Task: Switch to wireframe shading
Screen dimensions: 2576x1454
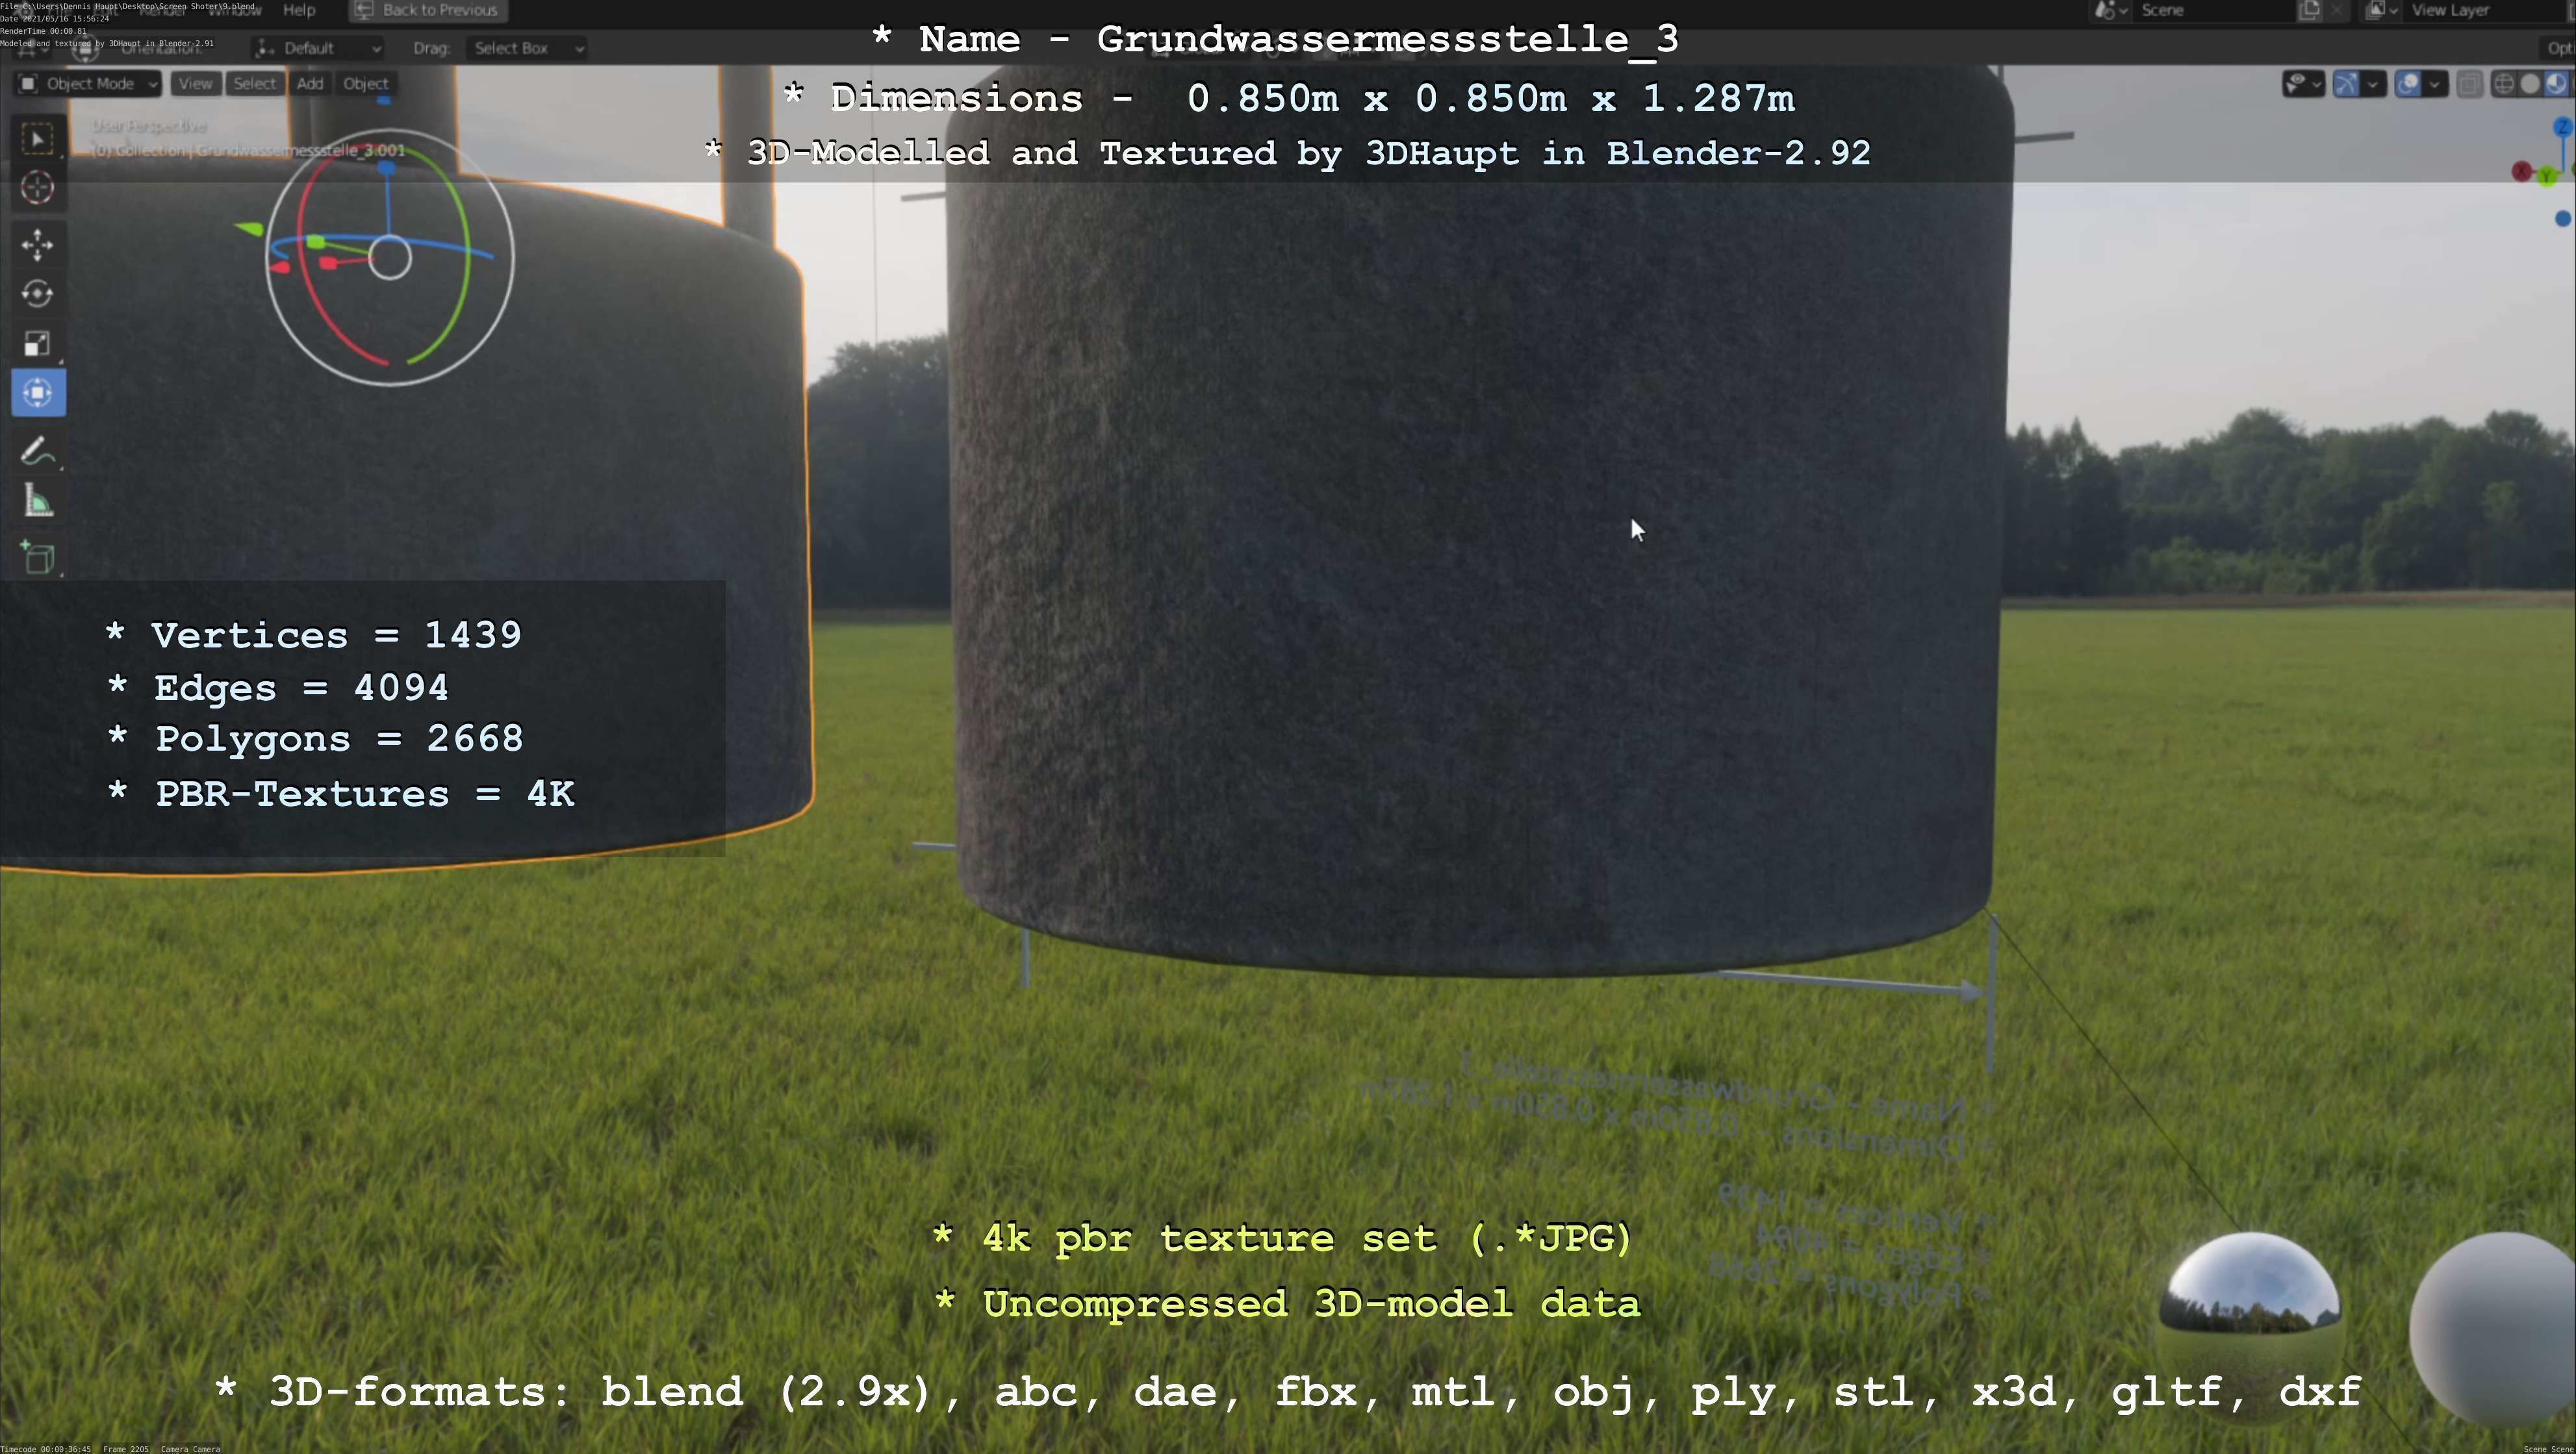Action: click(x=2504, y=84)
